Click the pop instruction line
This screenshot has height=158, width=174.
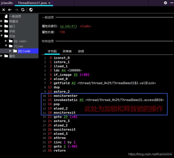57,104
